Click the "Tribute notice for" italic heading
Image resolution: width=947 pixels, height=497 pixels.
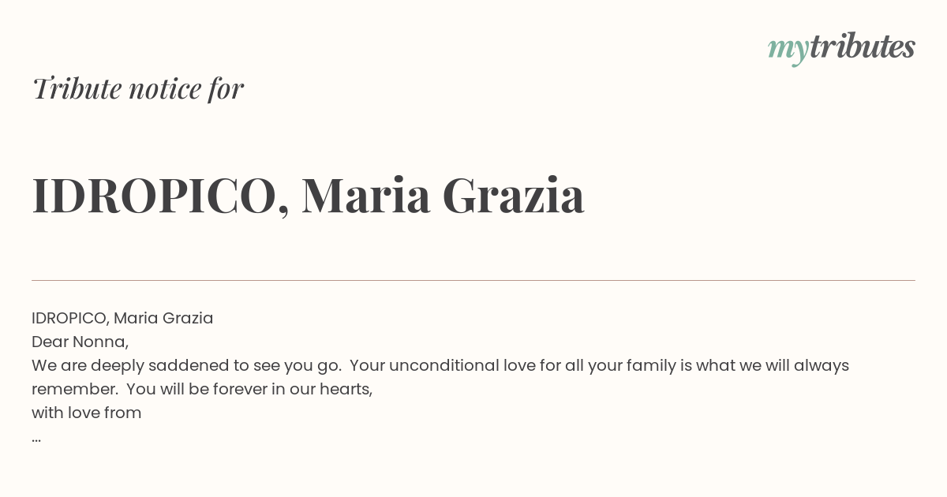(x=137, y=88)
